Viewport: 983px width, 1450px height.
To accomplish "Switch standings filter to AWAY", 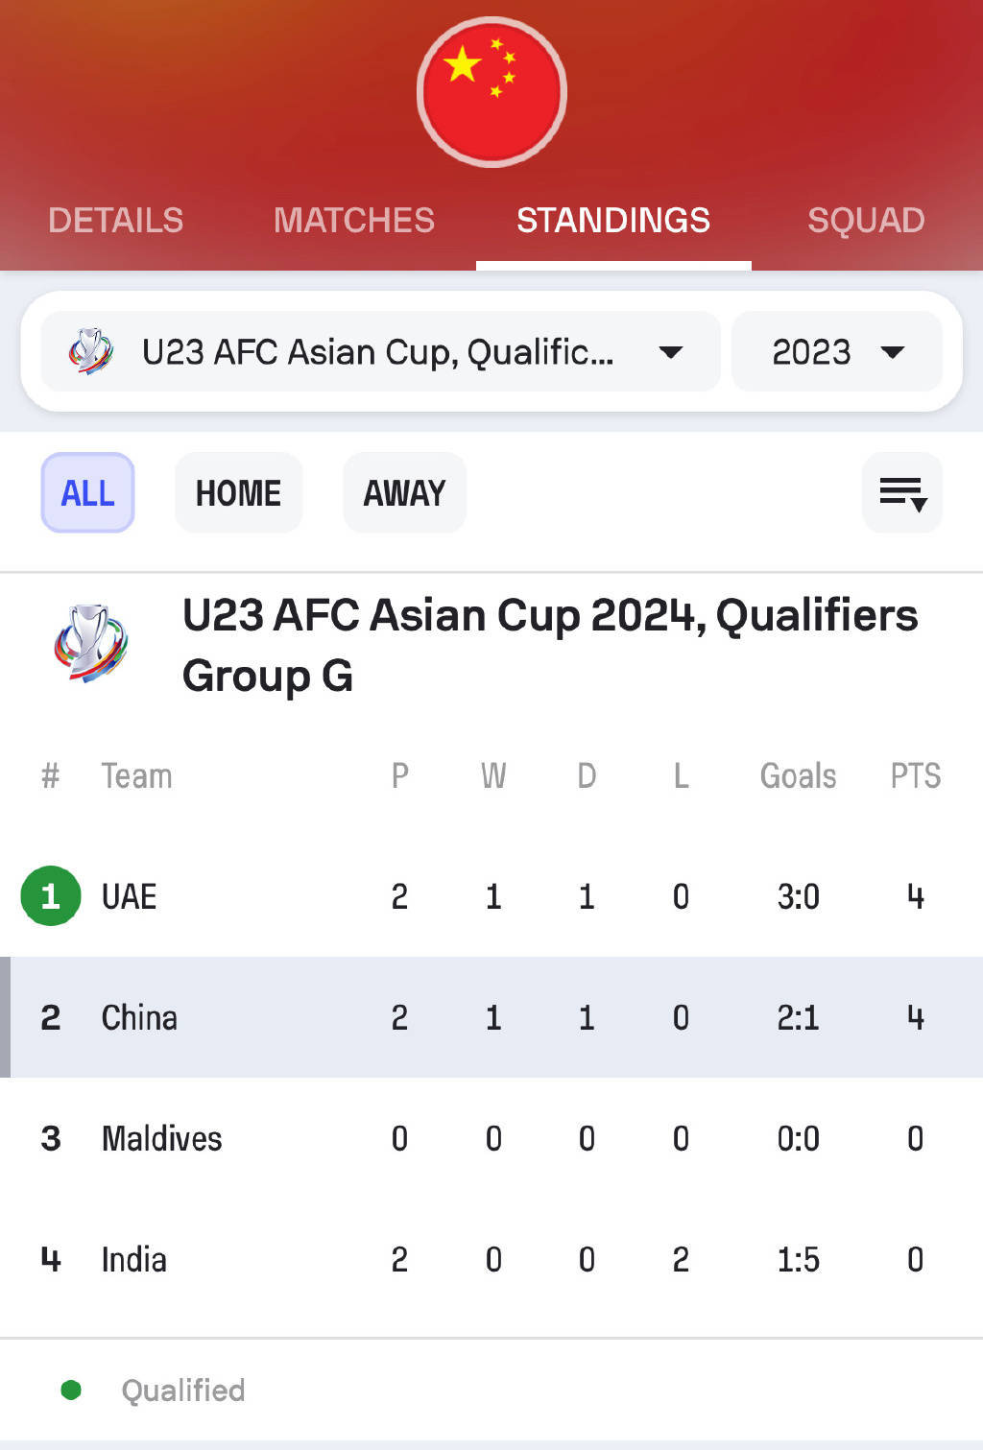I will pos(404,493).
